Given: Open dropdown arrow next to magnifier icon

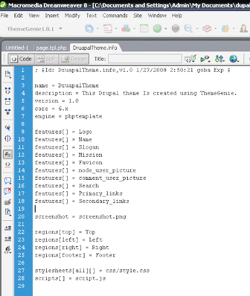Looking at the screenshot, I should click(197, 28).
